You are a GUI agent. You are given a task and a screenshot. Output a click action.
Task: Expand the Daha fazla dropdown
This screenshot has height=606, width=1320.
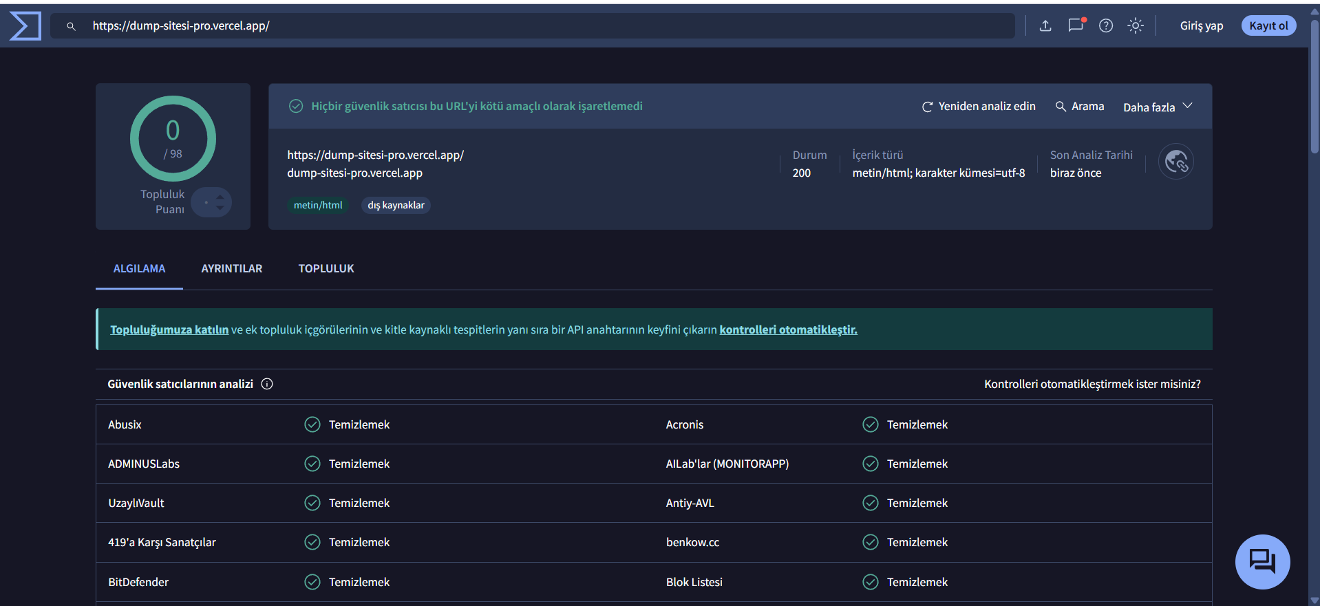tap(1158, 107)
